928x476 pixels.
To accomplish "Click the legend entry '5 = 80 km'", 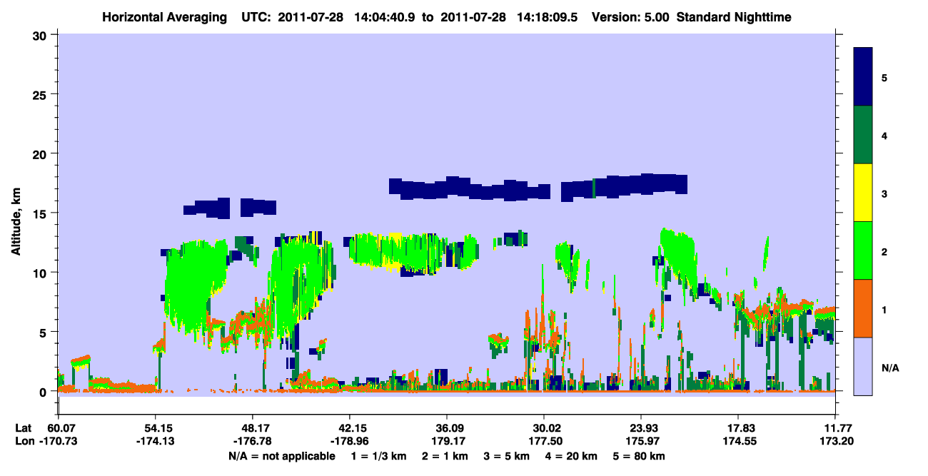I will [x=639, y=456].
